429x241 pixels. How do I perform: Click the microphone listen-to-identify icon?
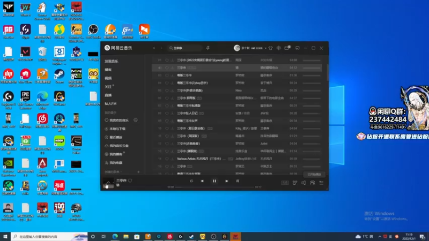coord(208,48)
